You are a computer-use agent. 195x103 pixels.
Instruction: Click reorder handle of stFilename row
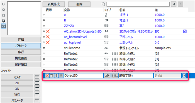44,48
